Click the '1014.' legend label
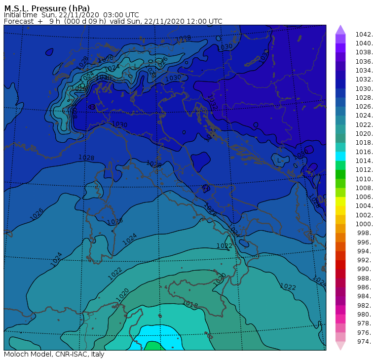The image size is (375, 361). tap(364, 160)
